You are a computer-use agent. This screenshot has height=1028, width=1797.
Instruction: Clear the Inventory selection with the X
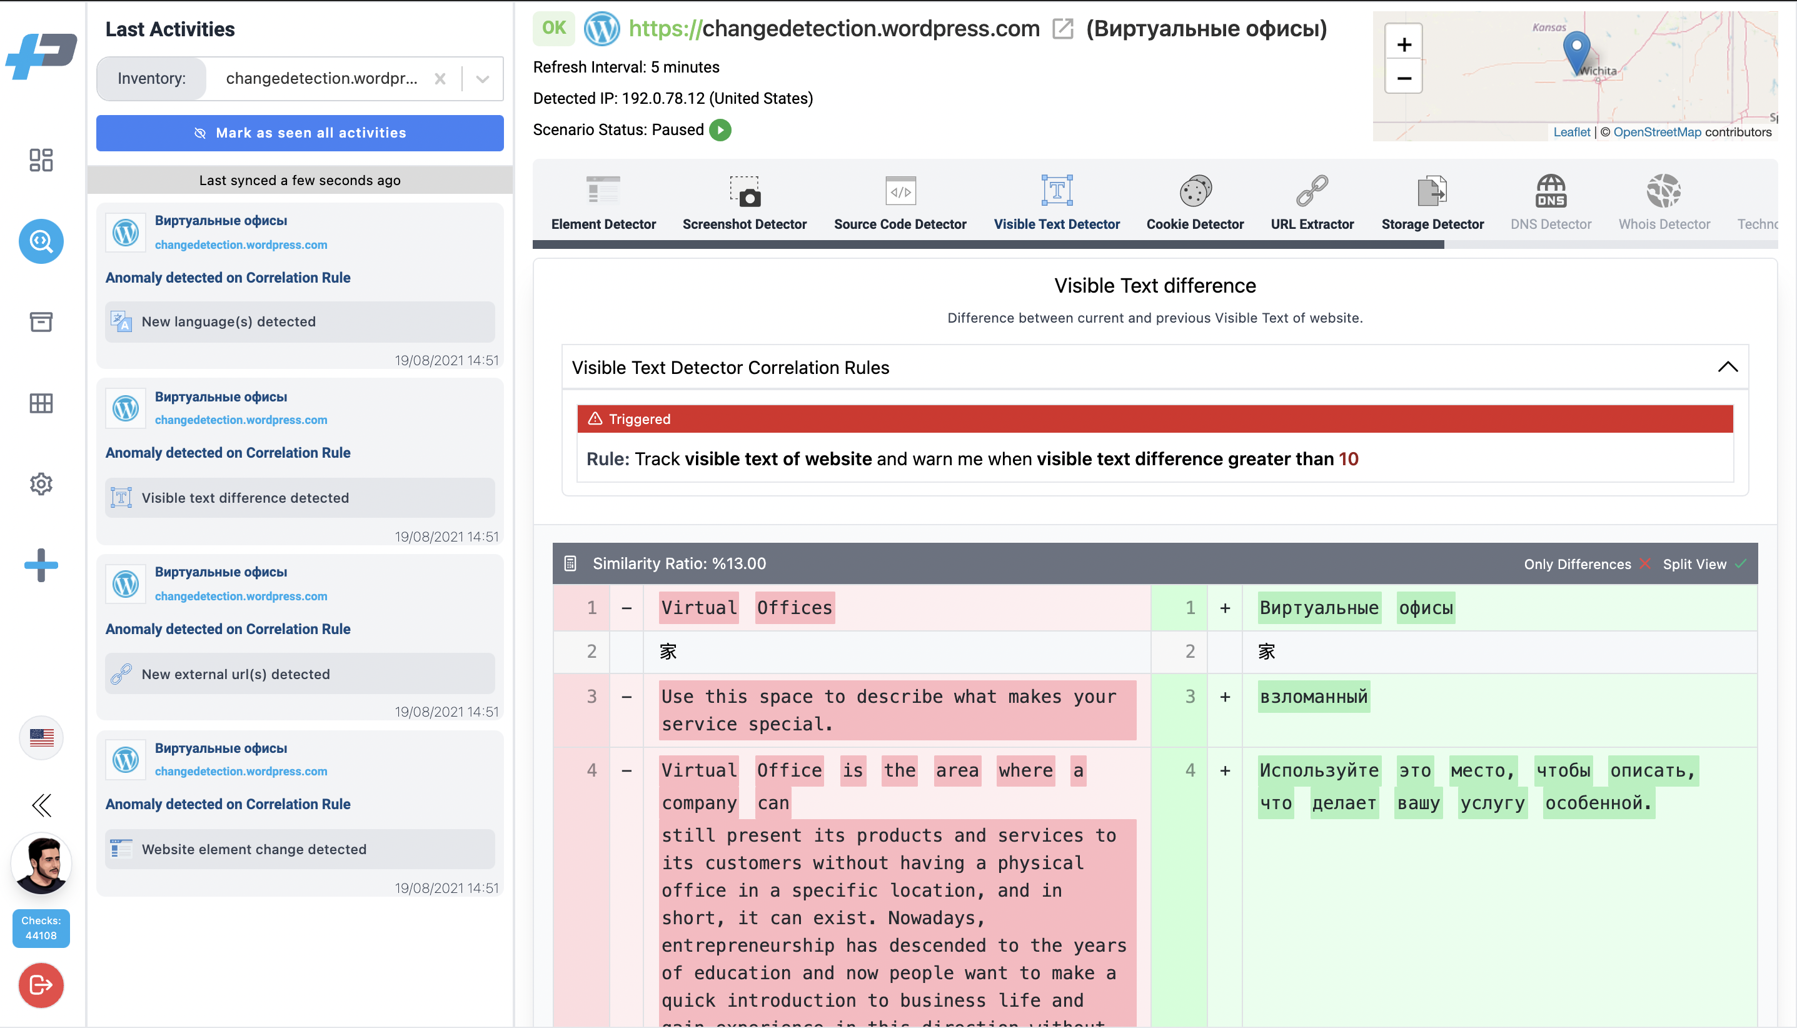[x=440, y=78]
